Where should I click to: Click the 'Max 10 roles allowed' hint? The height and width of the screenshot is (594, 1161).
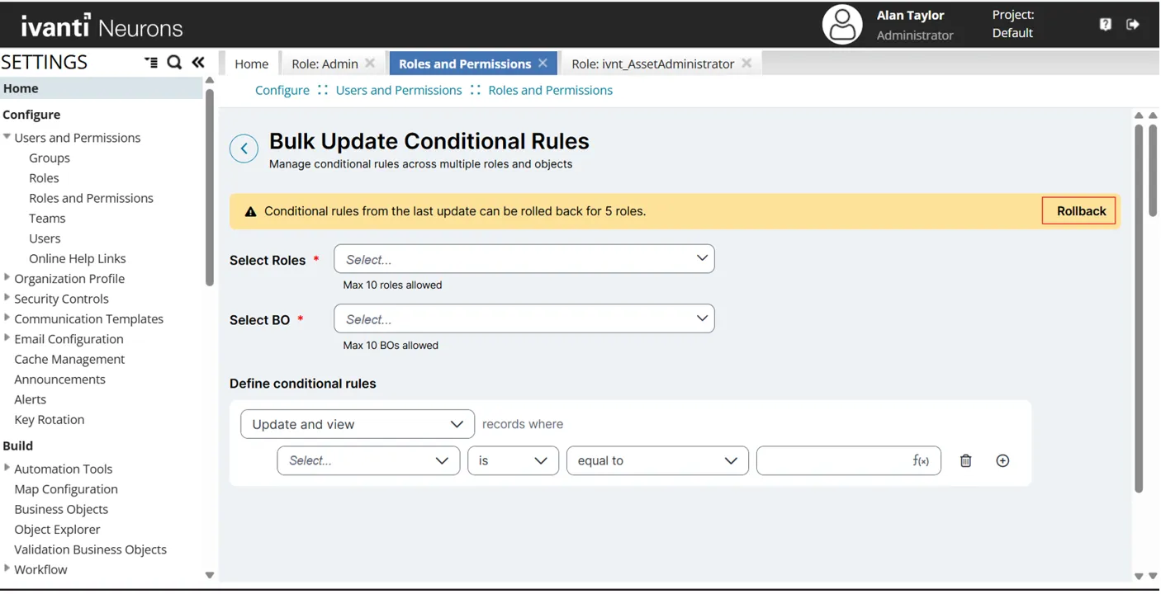[392, 285]
